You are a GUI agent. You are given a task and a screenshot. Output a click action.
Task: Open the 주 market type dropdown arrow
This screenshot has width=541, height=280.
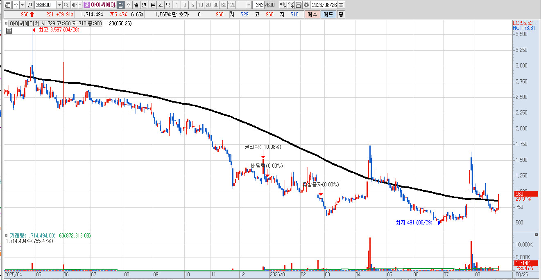click(22, 5)
